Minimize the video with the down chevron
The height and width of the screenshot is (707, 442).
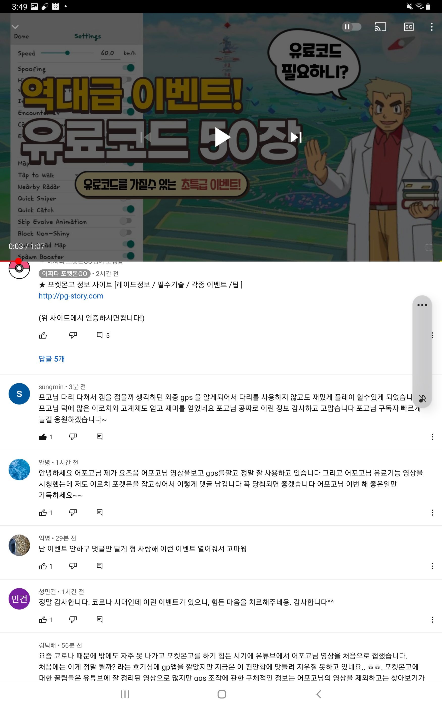tap(15, 27)
